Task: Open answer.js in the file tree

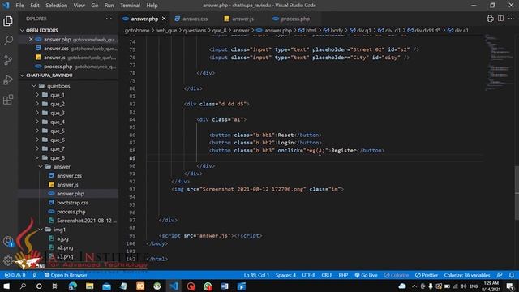Action: coord(67,184)
